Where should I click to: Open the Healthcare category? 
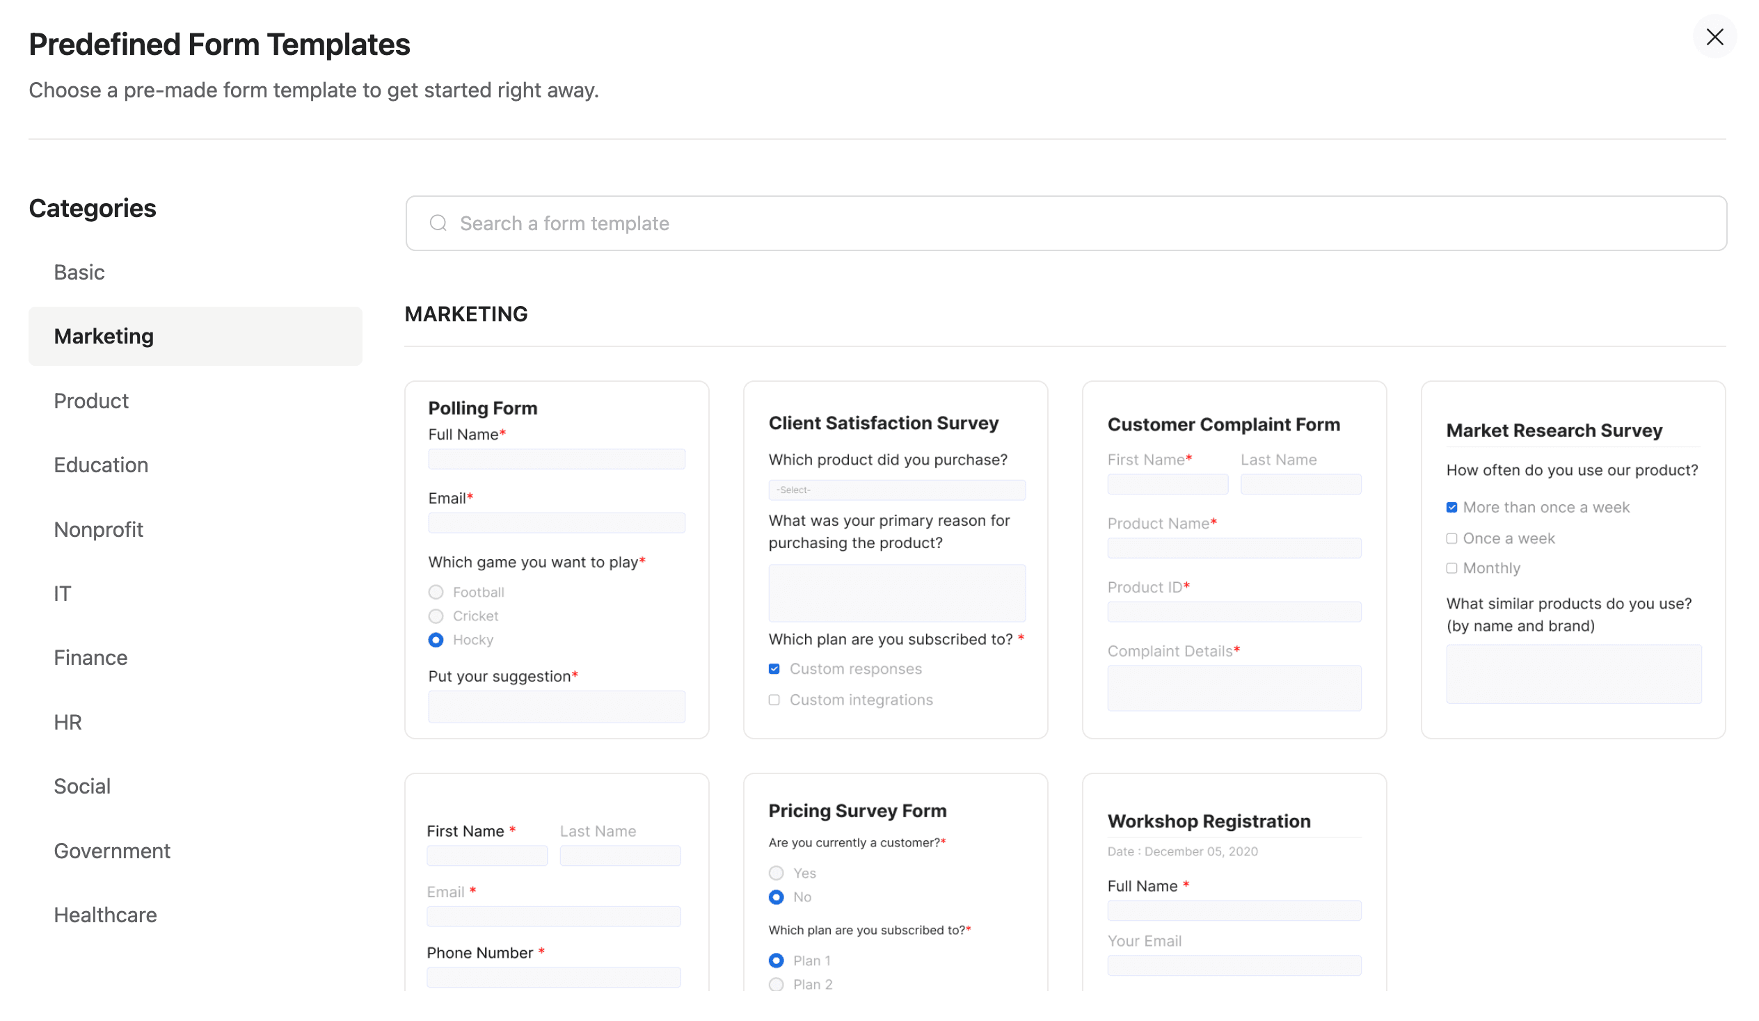tap(104, 914)
